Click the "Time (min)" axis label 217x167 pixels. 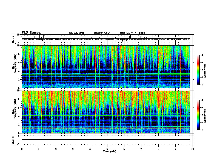pyautogui.click(x=110, y=151)
